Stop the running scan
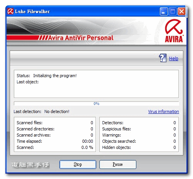 78,164
